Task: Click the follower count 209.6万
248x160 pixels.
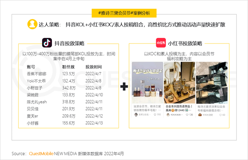Action: click(69, 116)
